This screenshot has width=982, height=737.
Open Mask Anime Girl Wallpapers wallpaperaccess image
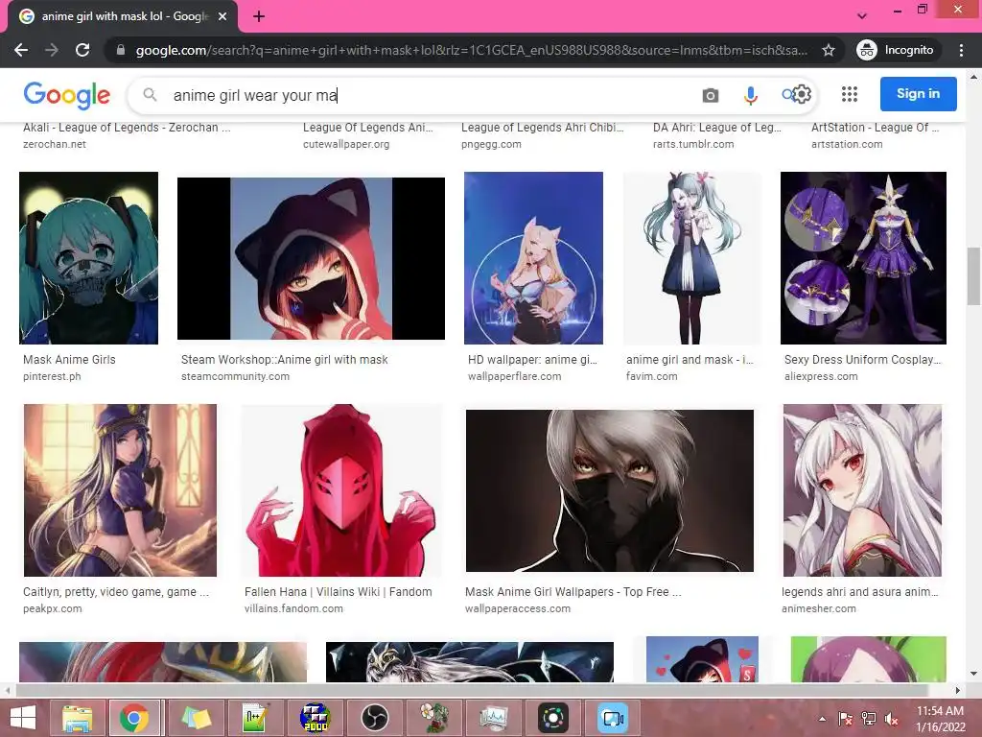click(609, 490)
